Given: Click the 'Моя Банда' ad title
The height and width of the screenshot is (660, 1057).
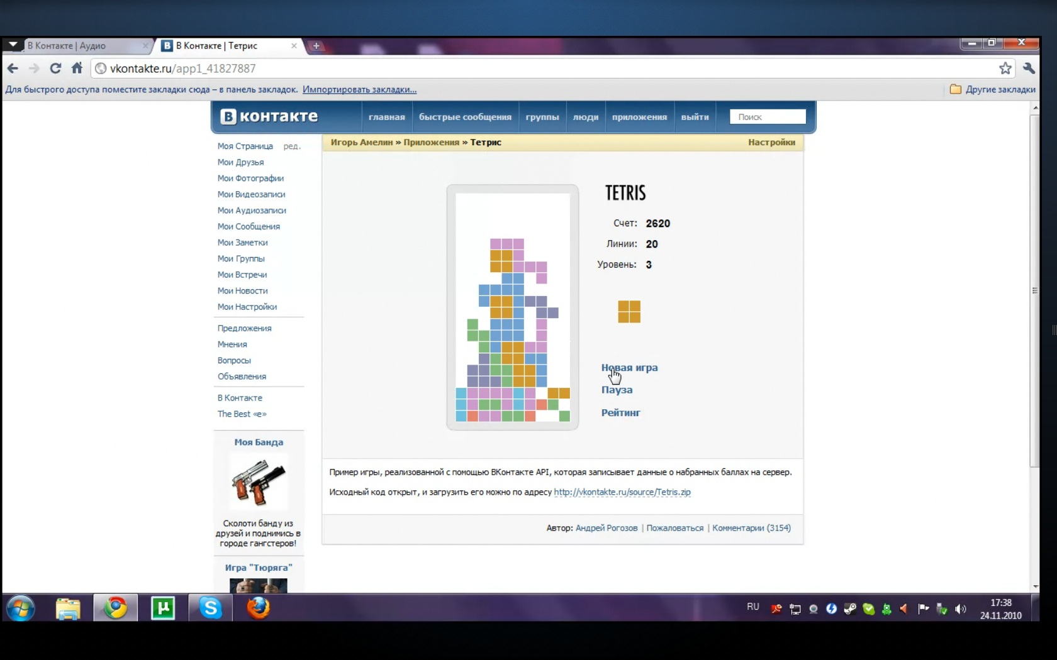Looking at the screenshot, I should point(259,442).
